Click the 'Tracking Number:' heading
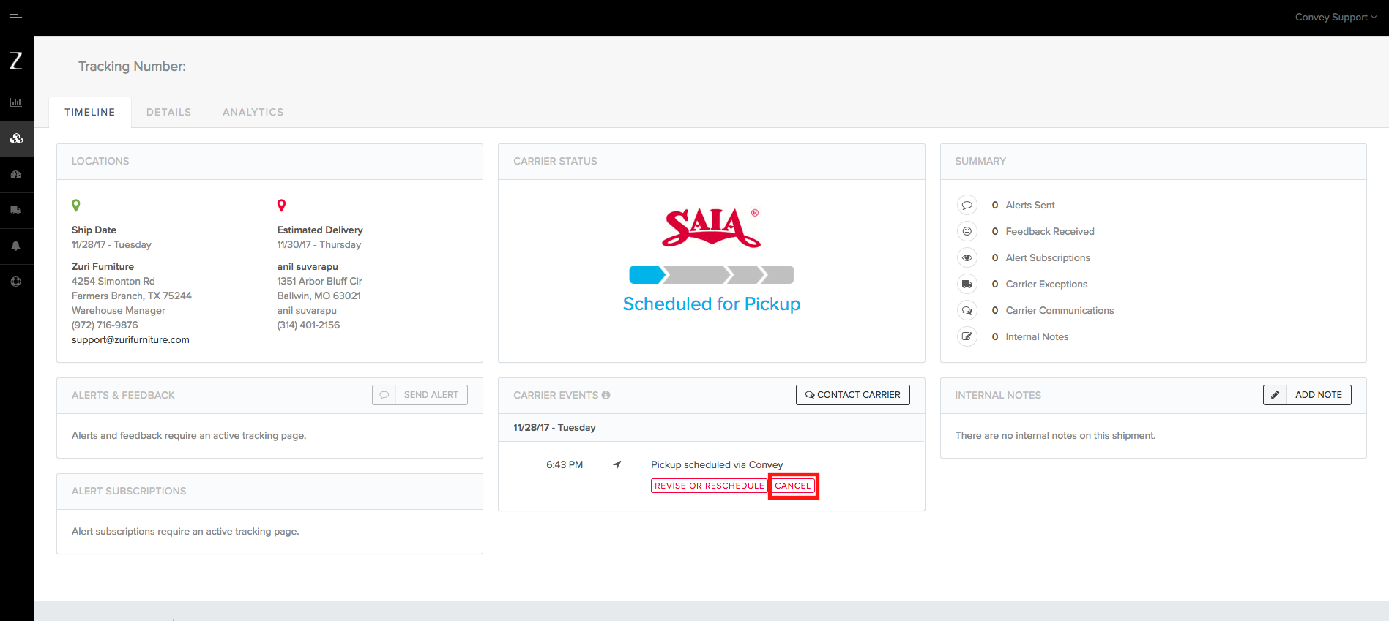This screenshot has height=621, width=1389. (x=133, y=67)
